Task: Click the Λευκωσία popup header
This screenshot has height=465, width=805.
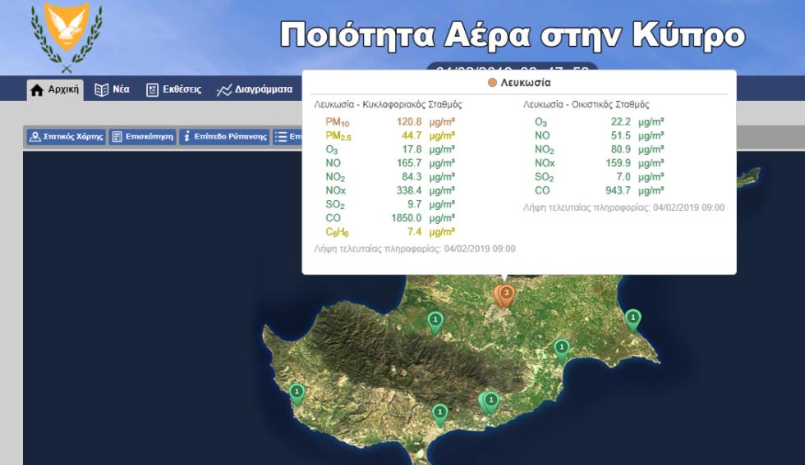Action: click(x=518, y=83)
